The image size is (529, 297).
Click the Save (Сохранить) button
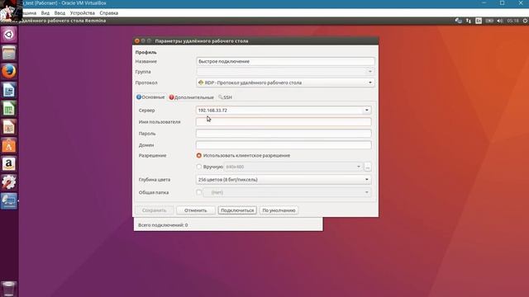(x=155, y=210)
